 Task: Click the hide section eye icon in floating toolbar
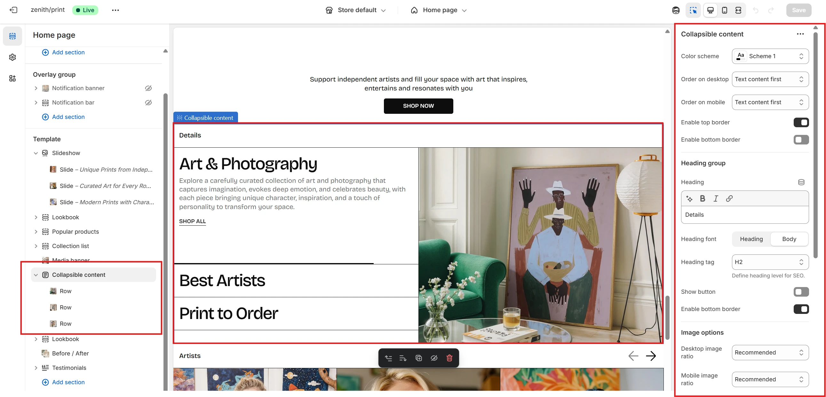[x=434, y=358]
